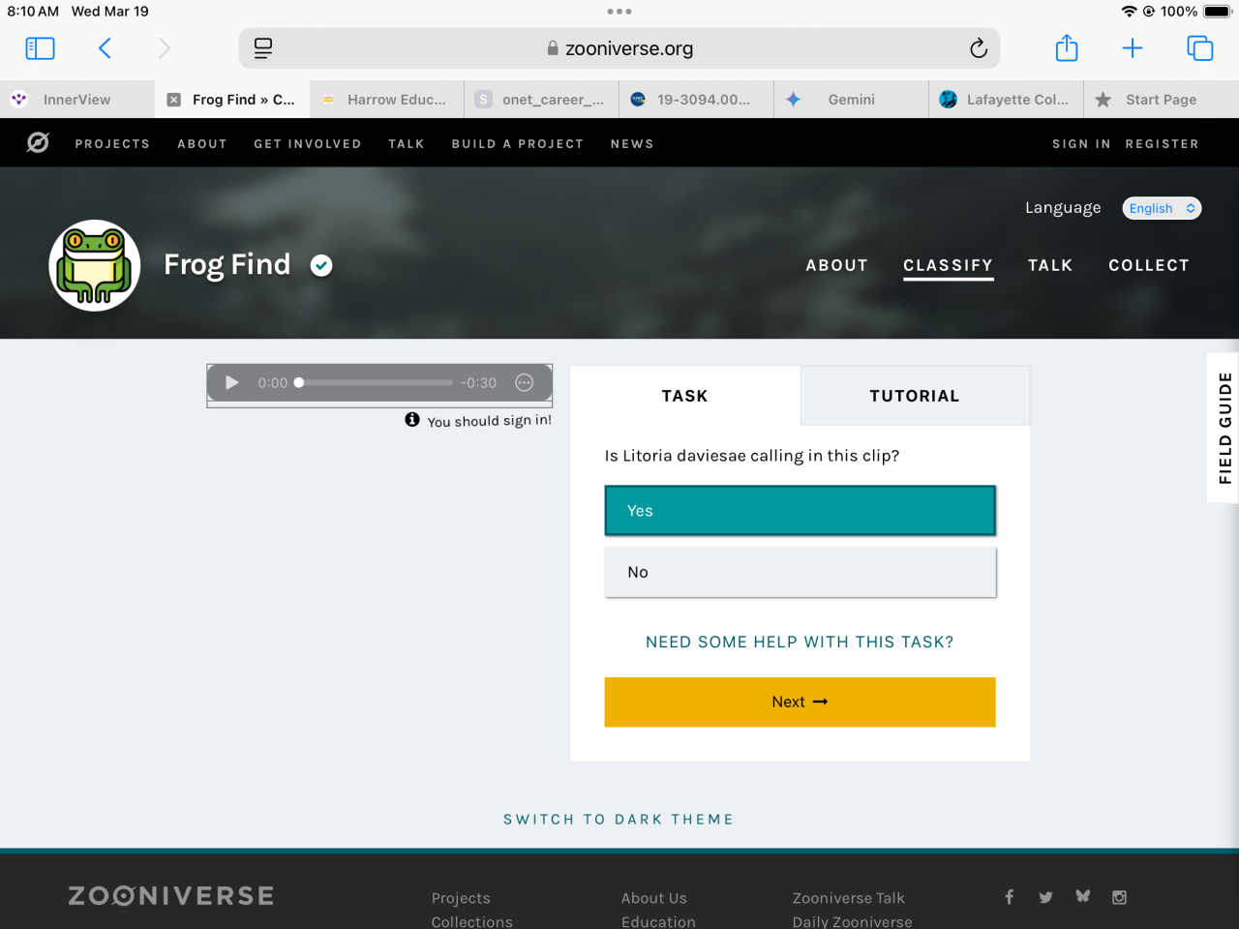
Task: Click the info icon beside sign-in notice
Action: point(412,420)
